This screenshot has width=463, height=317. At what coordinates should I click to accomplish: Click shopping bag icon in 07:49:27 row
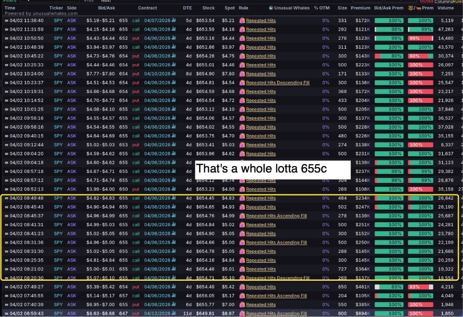242,287
